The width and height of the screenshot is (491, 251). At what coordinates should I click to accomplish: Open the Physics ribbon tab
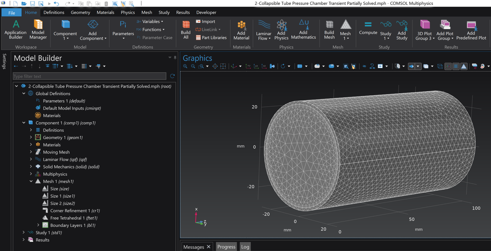(x=128, y=12)
